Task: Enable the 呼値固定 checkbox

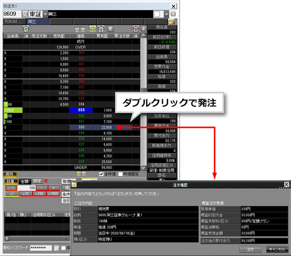Action: (x=120, y=174)
